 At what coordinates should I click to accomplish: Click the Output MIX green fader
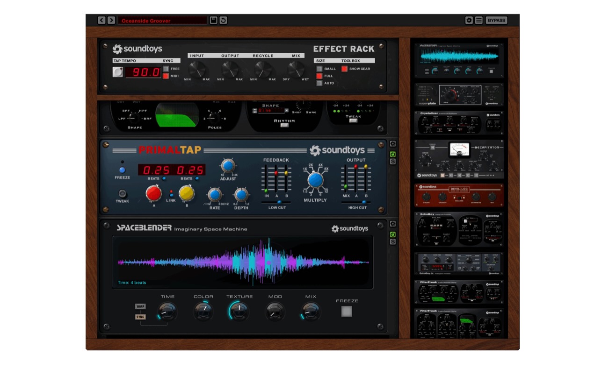tap(346, 186)
